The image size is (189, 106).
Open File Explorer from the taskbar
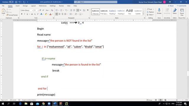[26, 104]
